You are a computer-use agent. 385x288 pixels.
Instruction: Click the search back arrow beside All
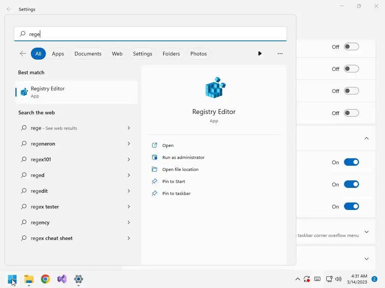pyautogui.click(x=23, y=54)
